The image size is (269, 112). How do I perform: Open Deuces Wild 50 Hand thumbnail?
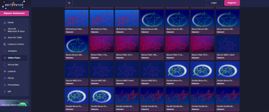pos(152,70)
